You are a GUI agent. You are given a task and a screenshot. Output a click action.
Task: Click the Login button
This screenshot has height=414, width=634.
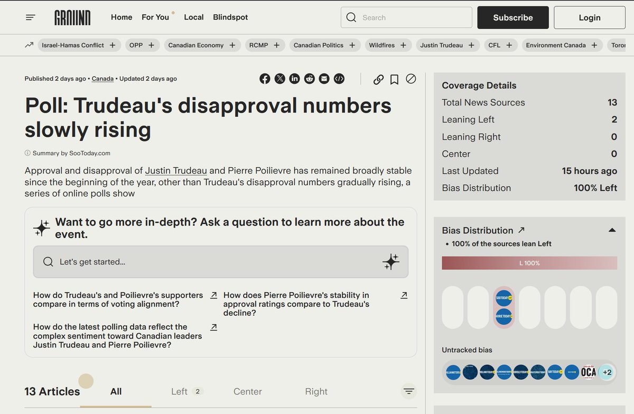[590, 17]
